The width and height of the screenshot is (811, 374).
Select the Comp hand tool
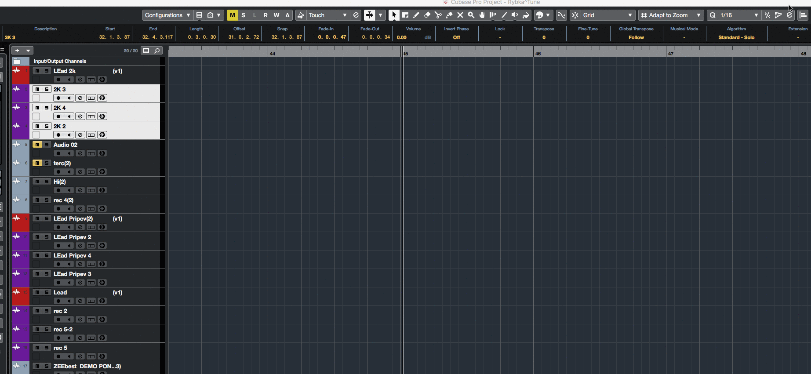tap(482, 15)
